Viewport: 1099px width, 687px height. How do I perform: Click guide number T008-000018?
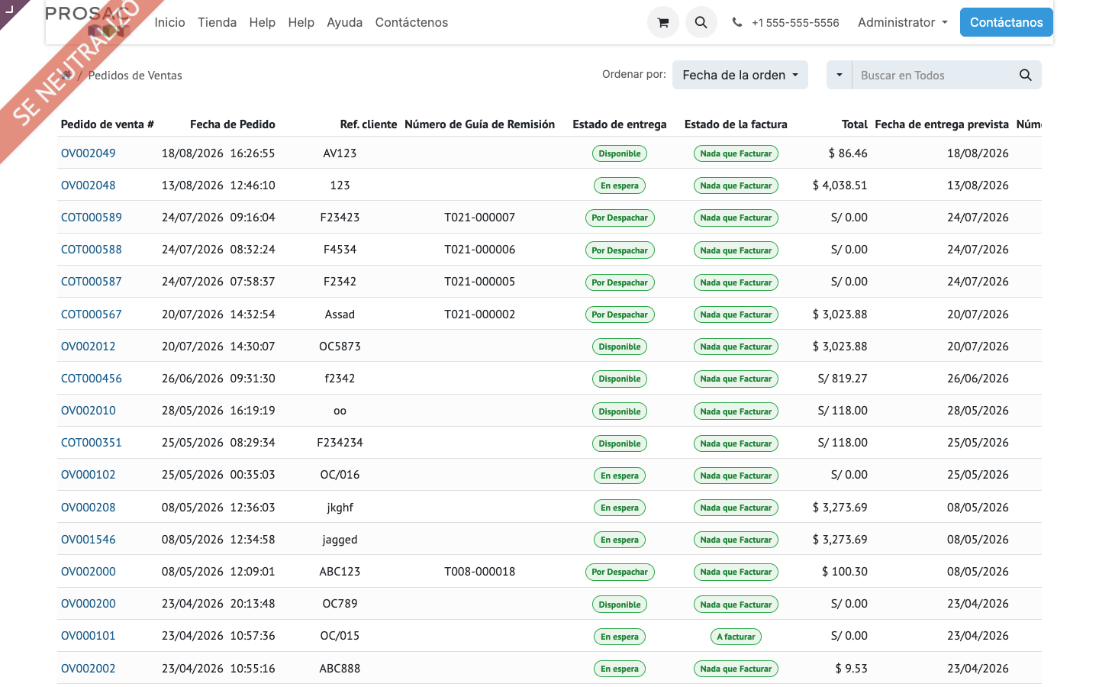[x=479, y=571]
